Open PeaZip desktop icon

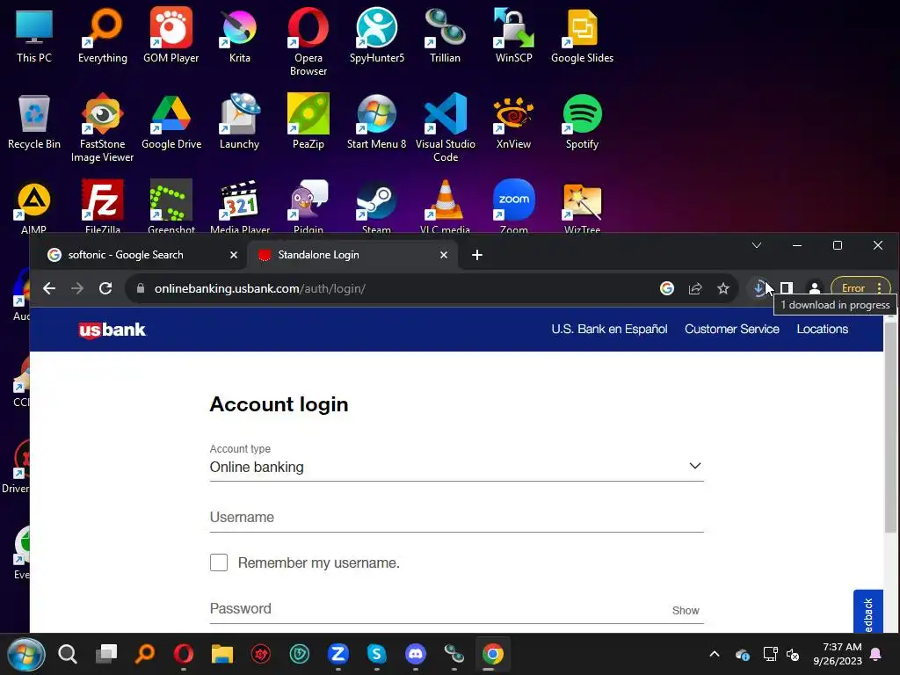coord(308,121)
